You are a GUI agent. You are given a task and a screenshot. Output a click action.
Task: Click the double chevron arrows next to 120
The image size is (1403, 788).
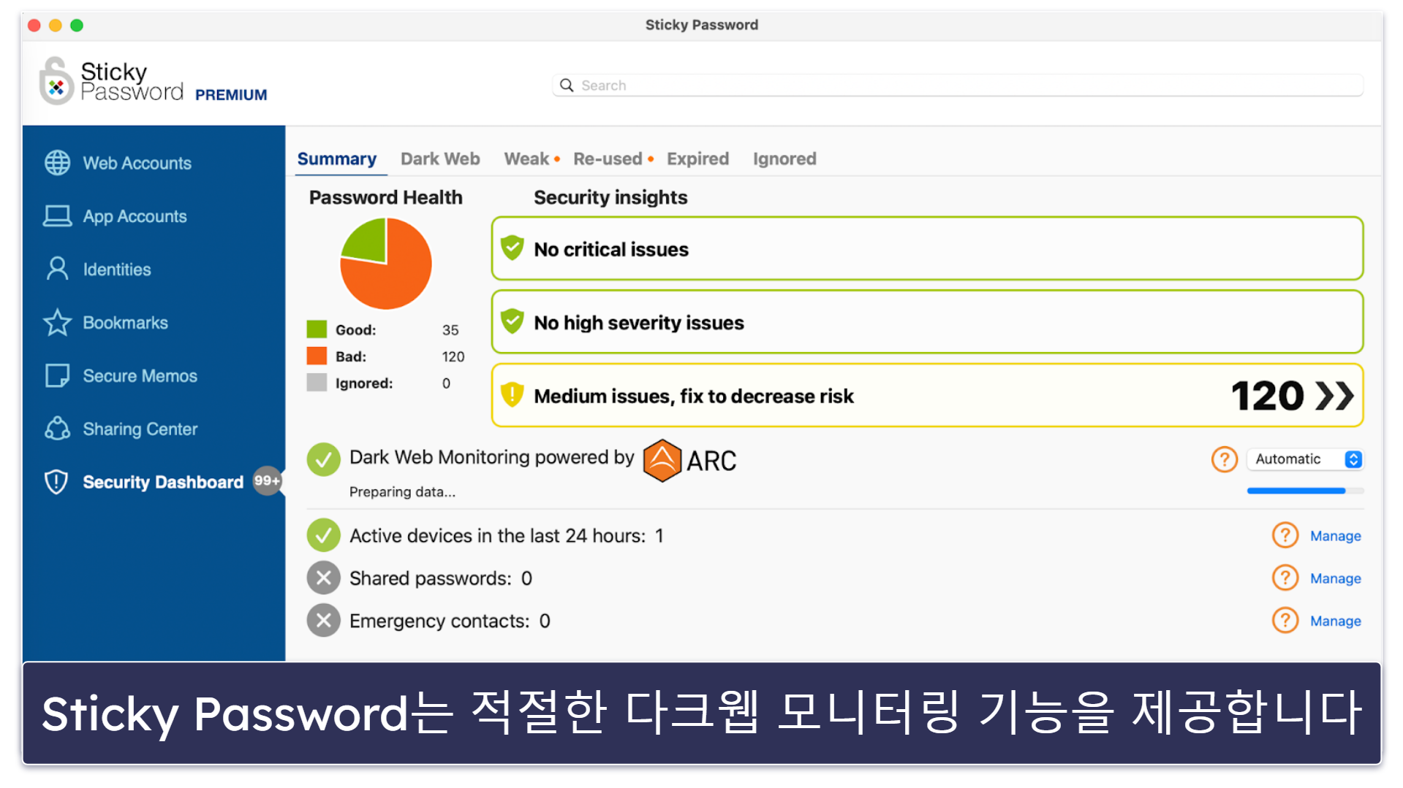(x=1334, y=396)
